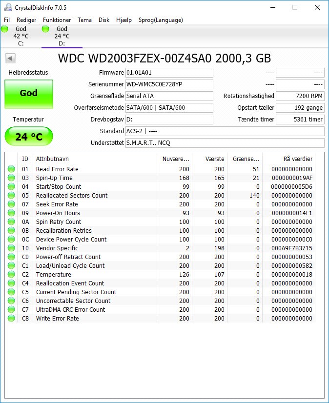The image size is (329, 403).
Task: Click the Helbredsstatus label
Action: point(28,73)
